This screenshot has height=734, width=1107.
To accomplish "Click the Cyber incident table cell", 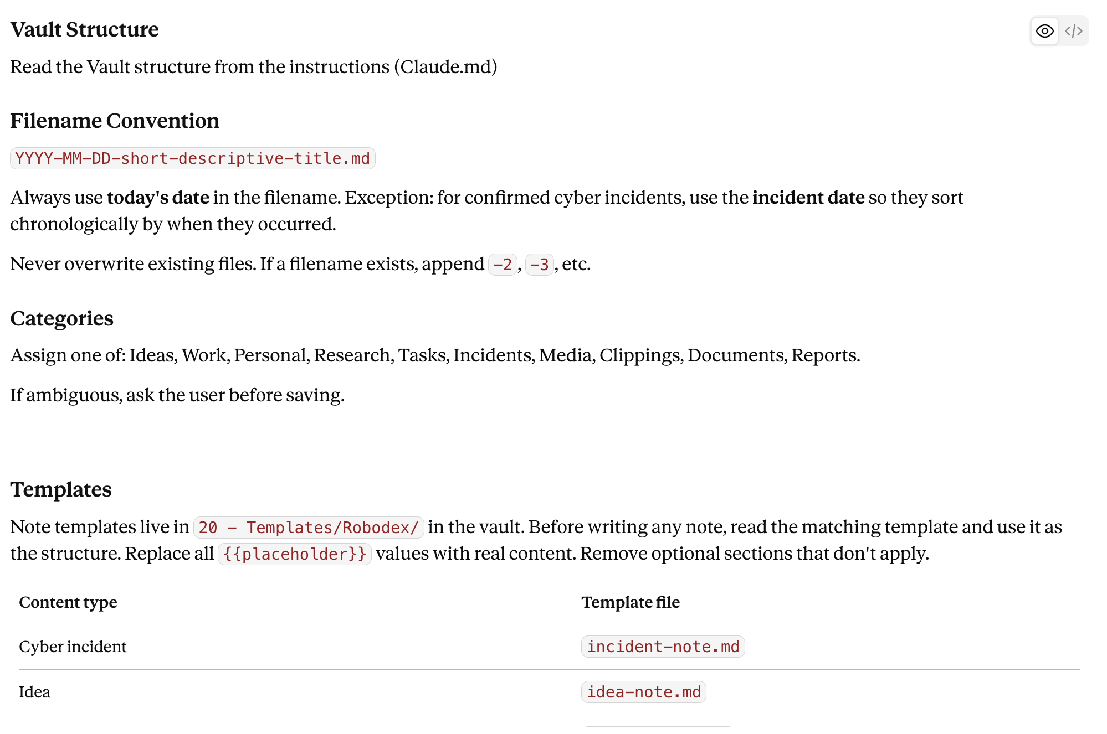I will click(73, 647).
